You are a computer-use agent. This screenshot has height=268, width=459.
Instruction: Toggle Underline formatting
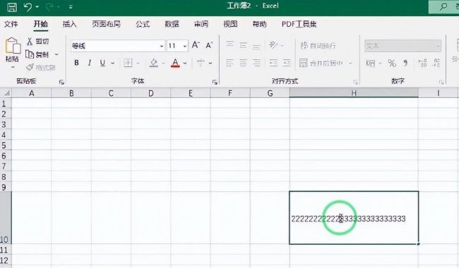(x=102, y=63)
